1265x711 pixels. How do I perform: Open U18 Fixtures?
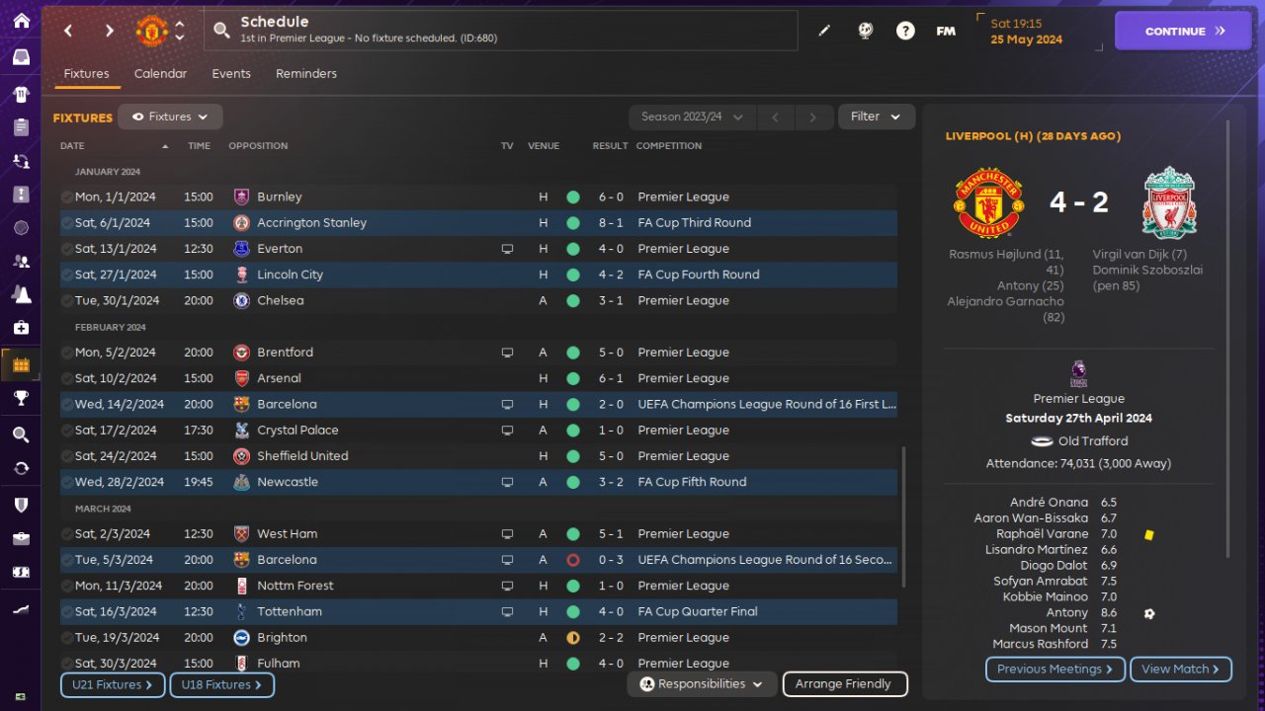click(x=222, y=685)
